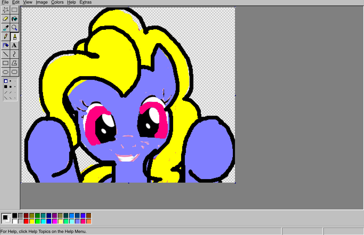
Task: Activate the Eraser tool
Action: coord(5,19)
